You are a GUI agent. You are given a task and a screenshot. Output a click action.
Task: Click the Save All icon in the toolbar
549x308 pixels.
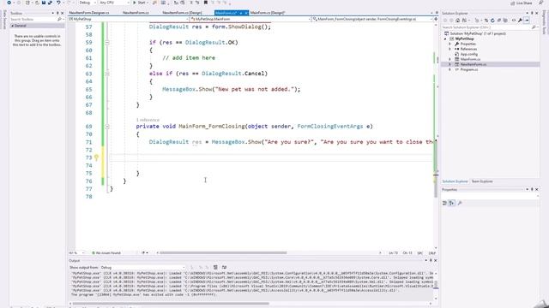coord(50,3)
